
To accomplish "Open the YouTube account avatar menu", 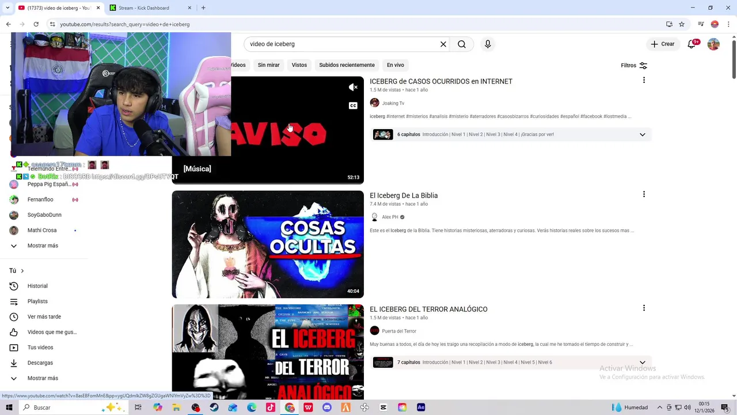I will [713, 44].
